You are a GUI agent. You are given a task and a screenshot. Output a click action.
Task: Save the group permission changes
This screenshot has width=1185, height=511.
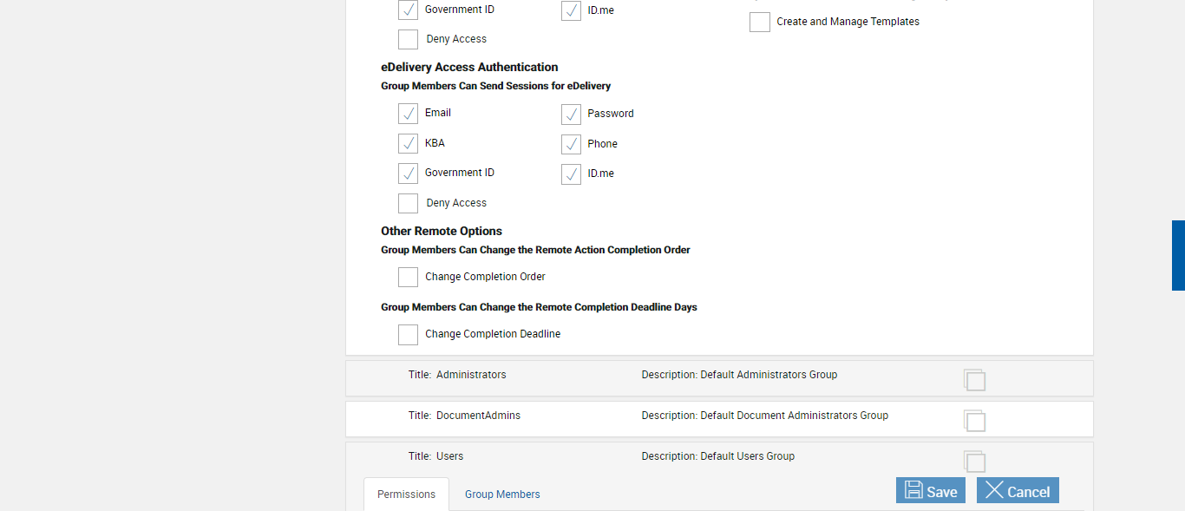click(x=930, y=491)
